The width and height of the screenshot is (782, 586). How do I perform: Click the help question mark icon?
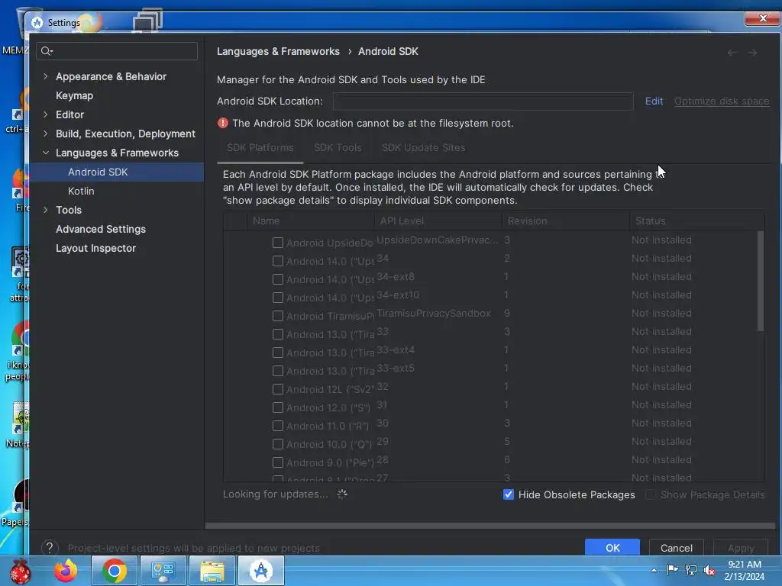(50, 548)
